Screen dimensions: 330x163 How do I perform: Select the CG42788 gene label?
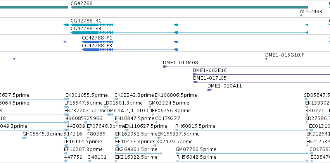81,3
